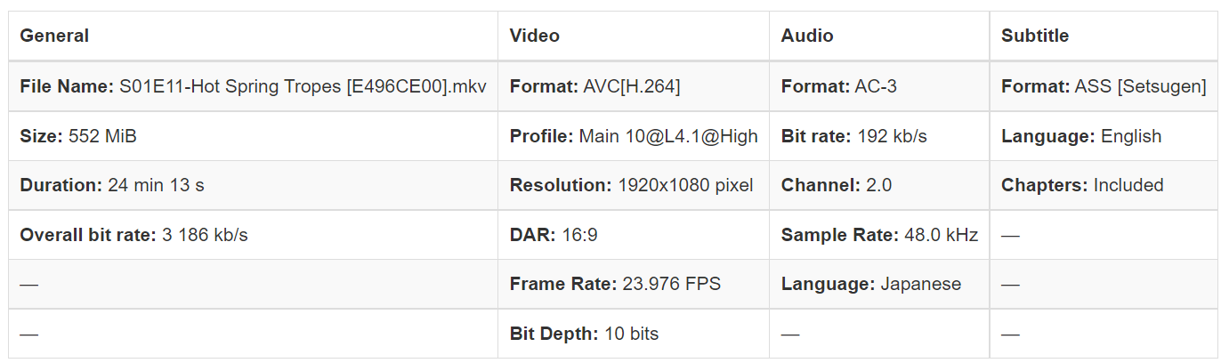Click the Audio column header
Screen dimensions: 1221x363
click(x=806, y=36)
